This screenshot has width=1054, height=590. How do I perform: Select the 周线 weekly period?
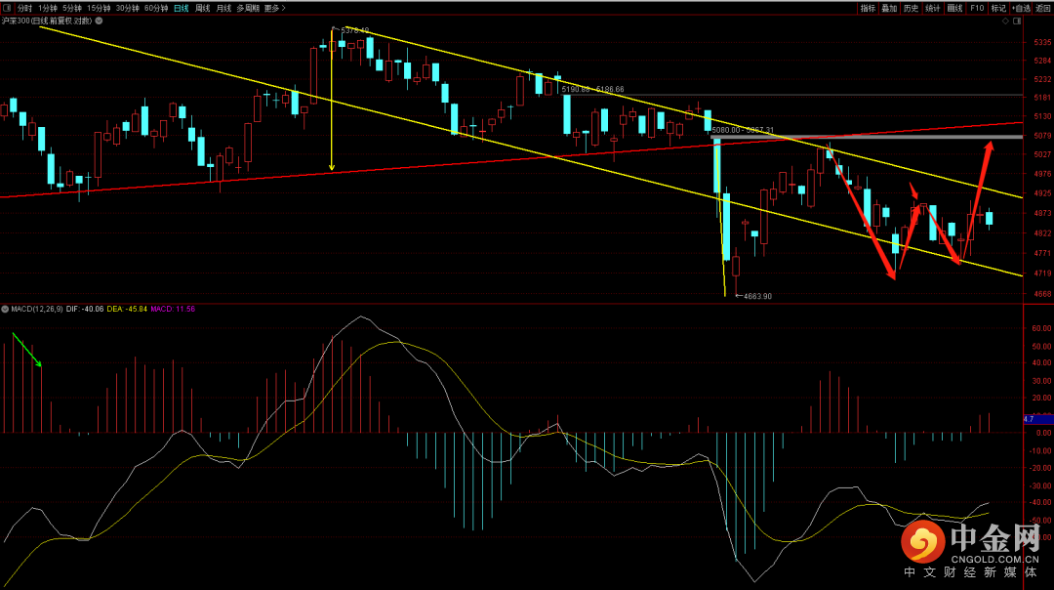click(203, 8)
